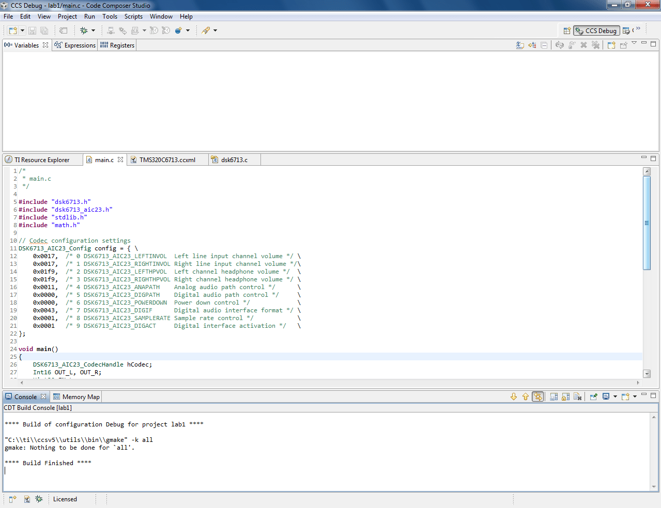
Task: Open a new Console view with its icon
Action: click(x=626, y=396)
